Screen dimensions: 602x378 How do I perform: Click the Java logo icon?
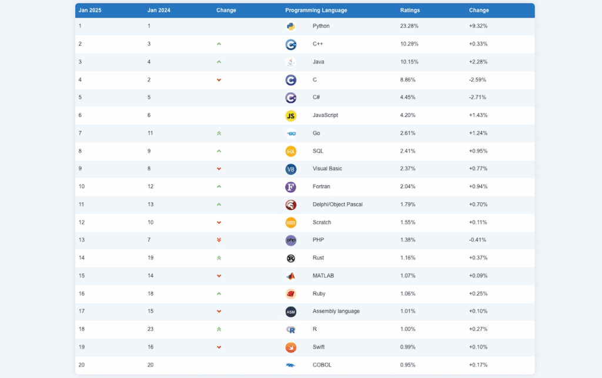tap(290, 62)
